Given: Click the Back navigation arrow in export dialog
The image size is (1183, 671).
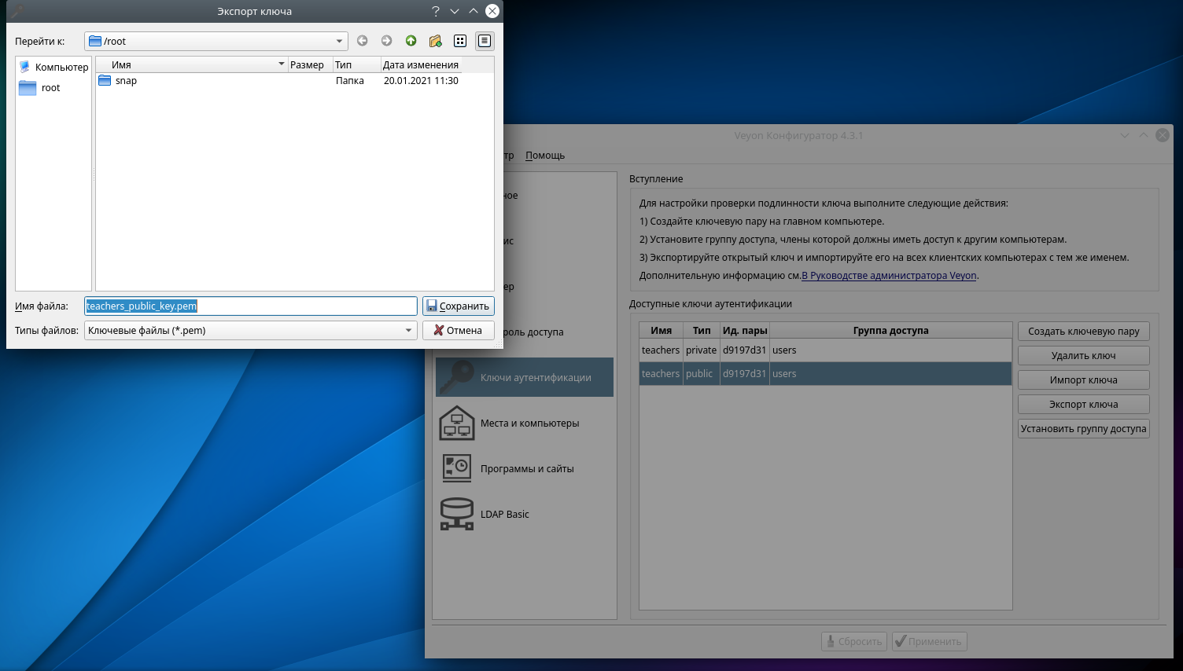Looking at the screenshot, I should (x=362, y=41).
